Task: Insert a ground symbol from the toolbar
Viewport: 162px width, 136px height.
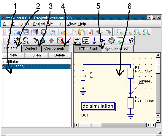Action: [x=94, y=41]
